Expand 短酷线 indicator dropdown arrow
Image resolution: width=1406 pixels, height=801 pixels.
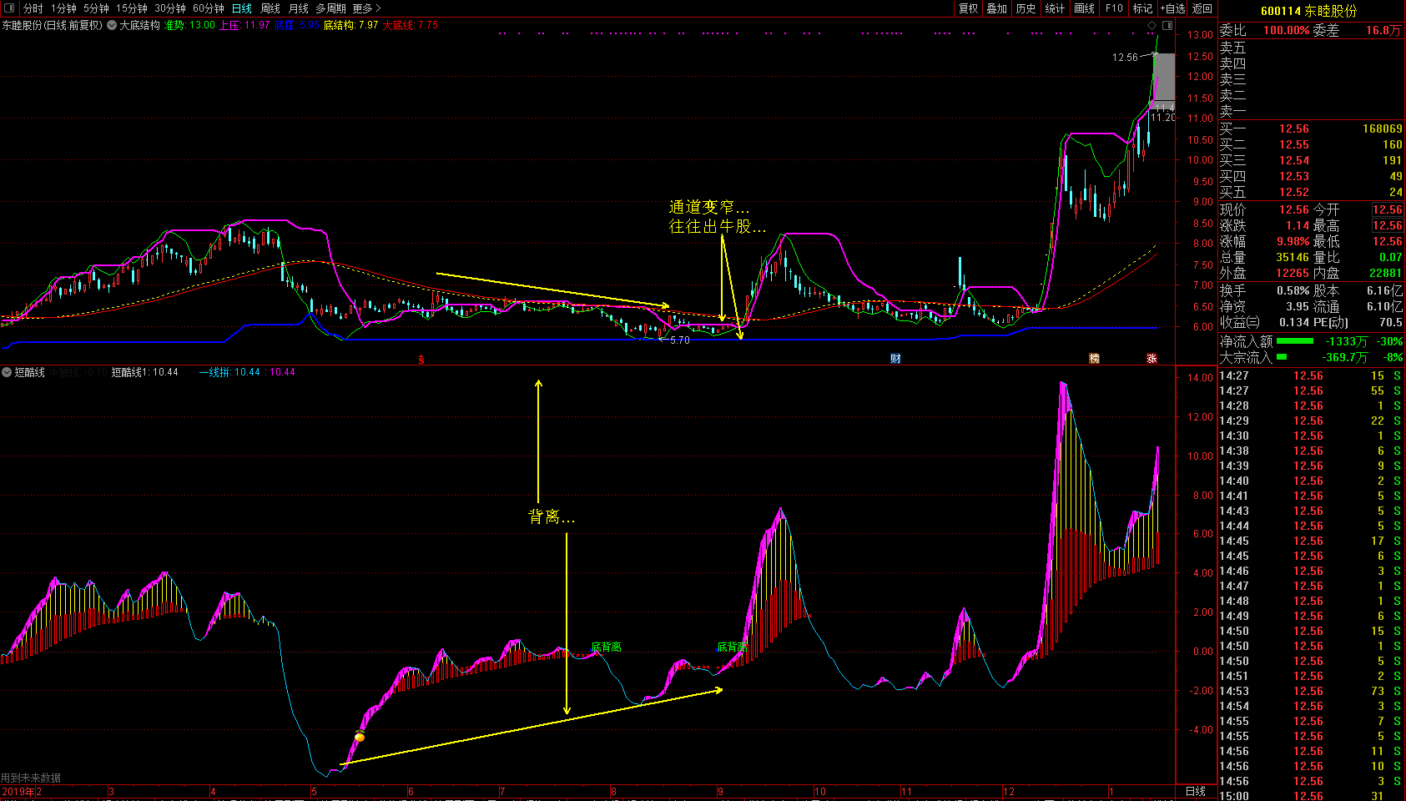pyautogui.click(x=7, y=372)
